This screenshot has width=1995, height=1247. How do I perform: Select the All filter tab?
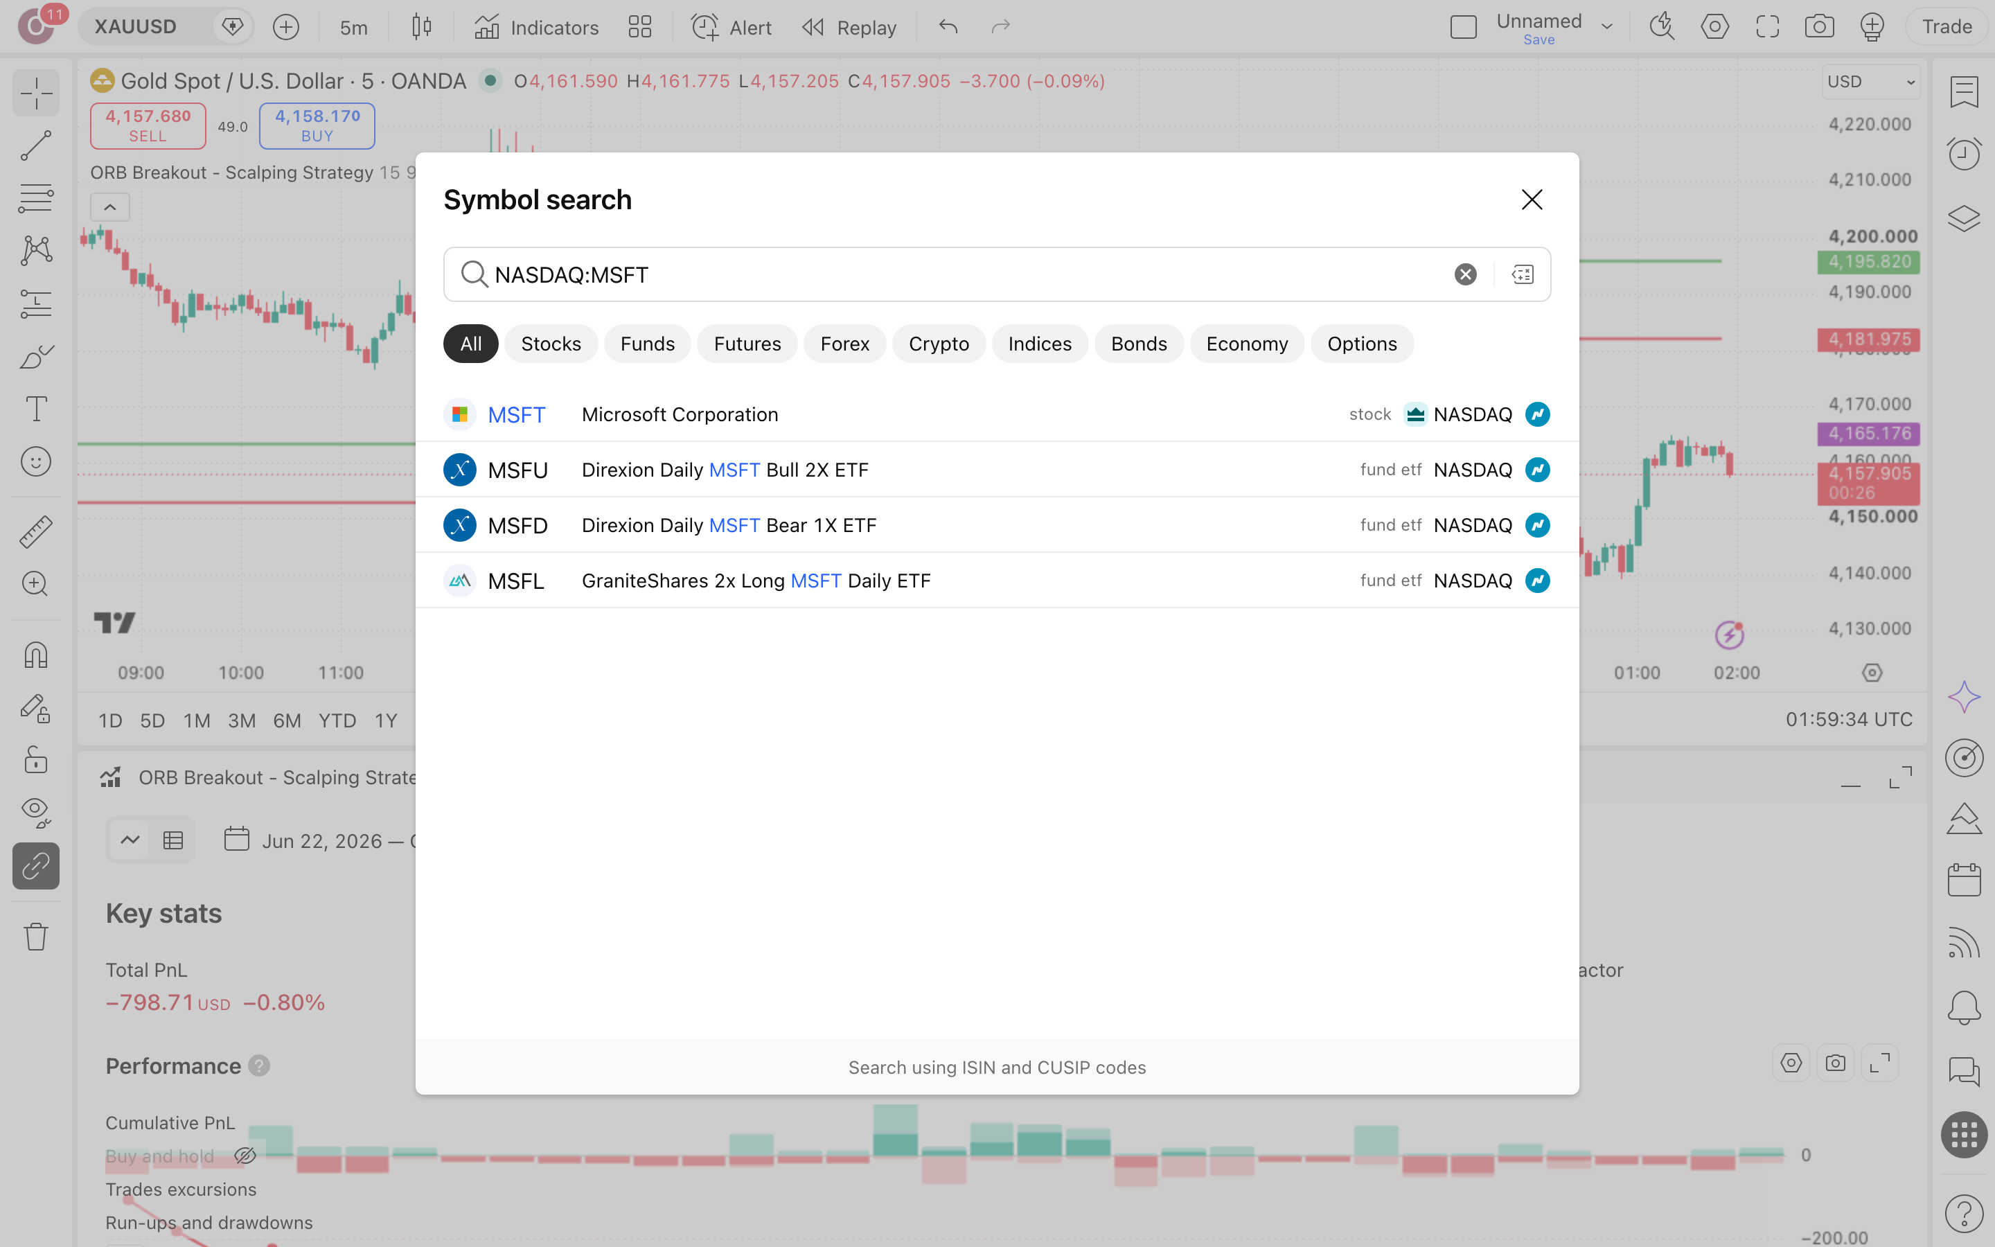471,344
